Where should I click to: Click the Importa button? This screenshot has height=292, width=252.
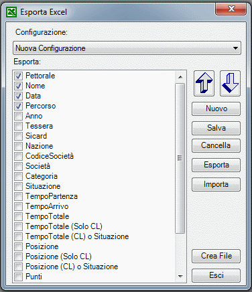pyautogui.click(x=216, y=184)
